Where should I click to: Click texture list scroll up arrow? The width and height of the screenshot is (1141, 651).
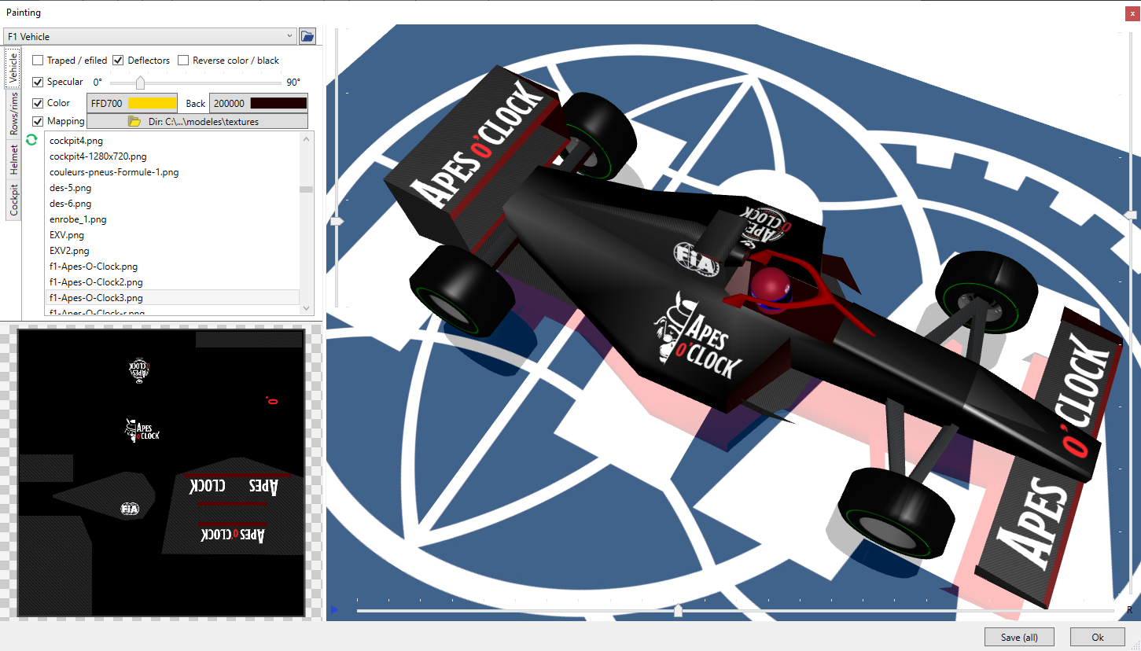pos(307,138)
